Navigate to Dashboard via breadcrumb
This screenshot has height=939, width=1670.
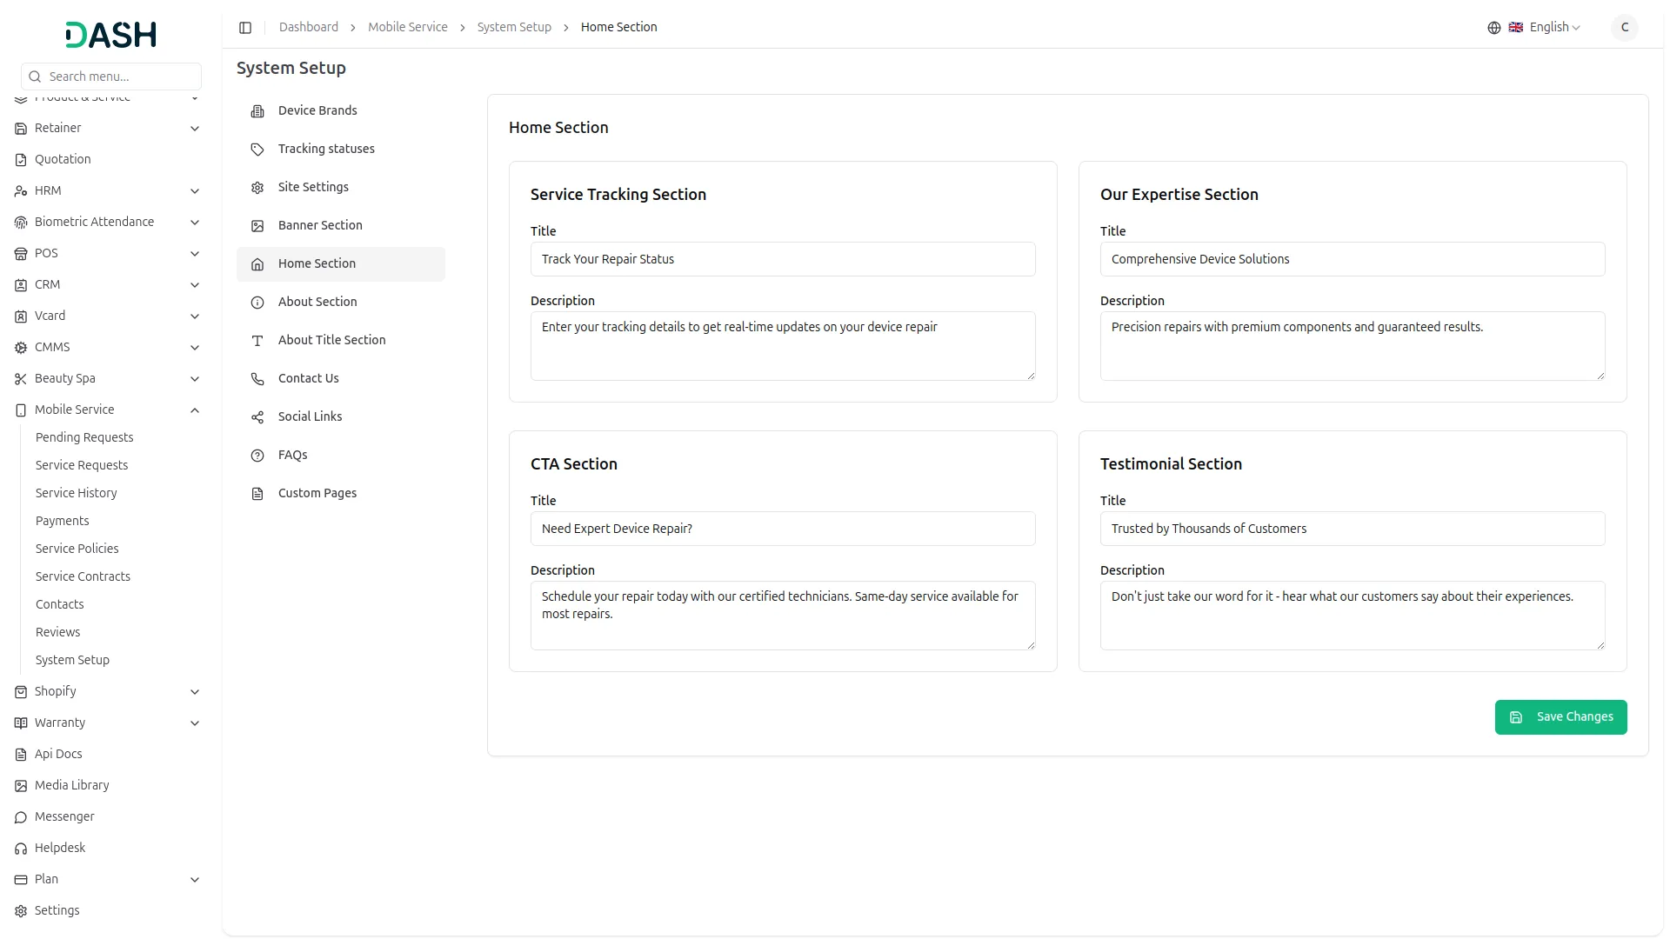pyautogui.click(x=309, y=27)
